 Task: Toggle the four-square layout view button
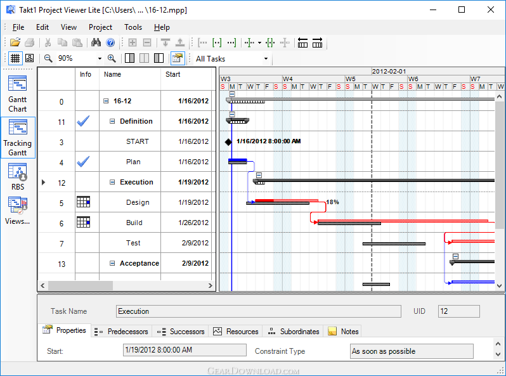30,58
